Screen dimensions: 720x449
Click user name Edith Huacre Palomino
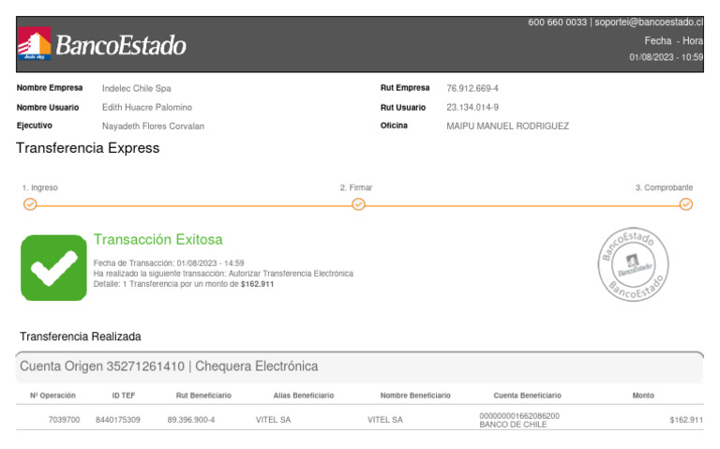pyautogui.click(x=147, y=107)
